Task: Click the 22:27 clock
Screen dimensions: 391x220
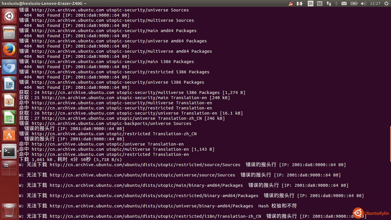Action: click(375, 3)
